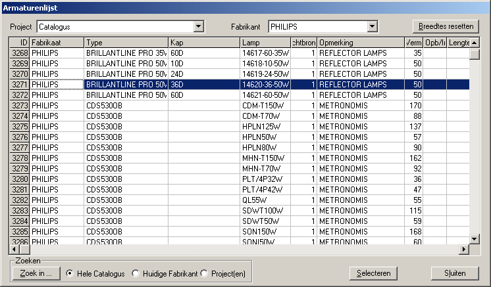Click Kap cell 36D in selected row
491x287 pixels.
[x=205, y=85]
